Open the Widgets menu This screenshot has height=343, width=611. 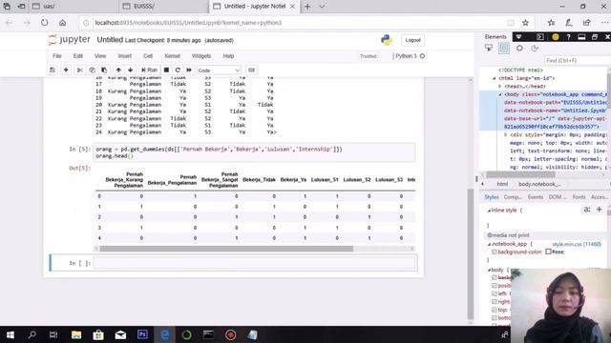(201, 56)
